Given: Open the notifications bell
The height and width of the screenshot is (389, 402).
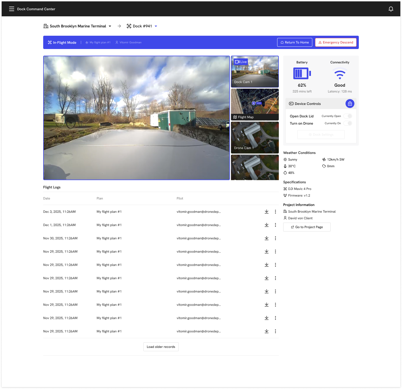Looking at the screenshot, I should [391, 9].
